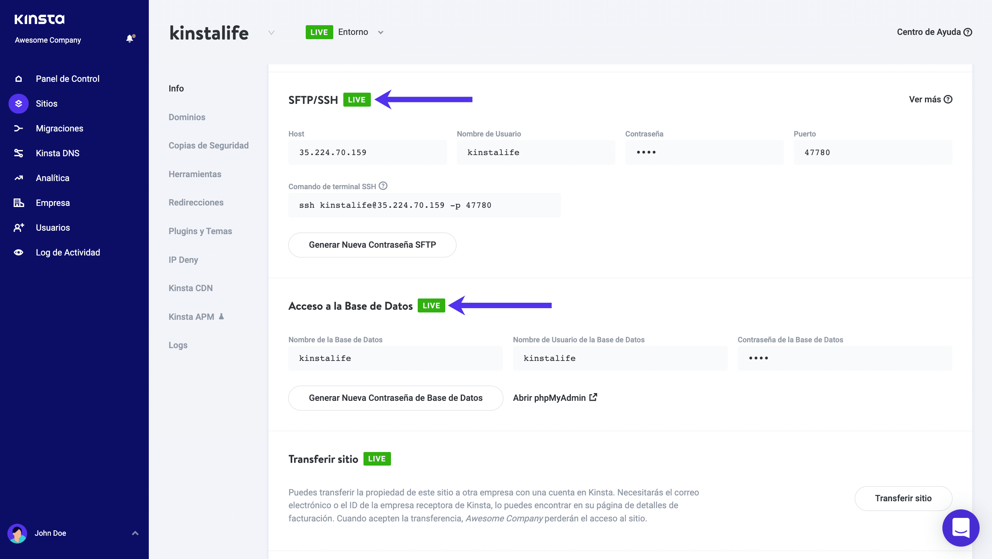The width and height of the screenshot is (992, 559).
Task: Switch to the Kinsta CDN tab
Action: coord(191,288)
